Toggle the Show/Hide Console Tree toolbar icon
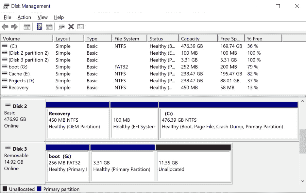 click(x=27, y=27)
